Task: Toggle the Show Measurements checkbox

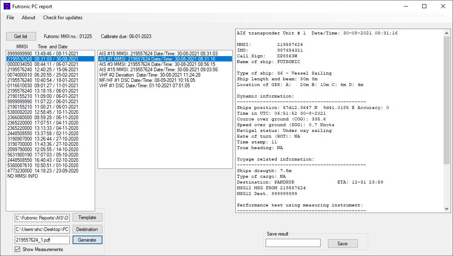Action: point(18,249)
